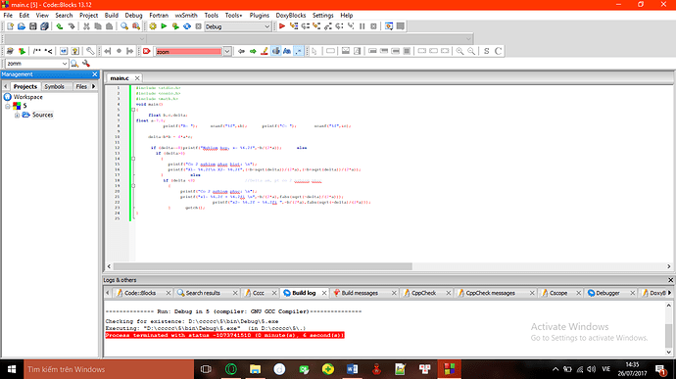Viewport: 676px width, 379px height.
Task: Click the Rebuild icon with blue arrows
Action: tap(187, 26)
